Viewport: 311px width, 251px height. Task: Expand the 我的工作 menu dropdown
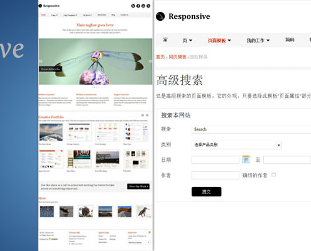258,40
